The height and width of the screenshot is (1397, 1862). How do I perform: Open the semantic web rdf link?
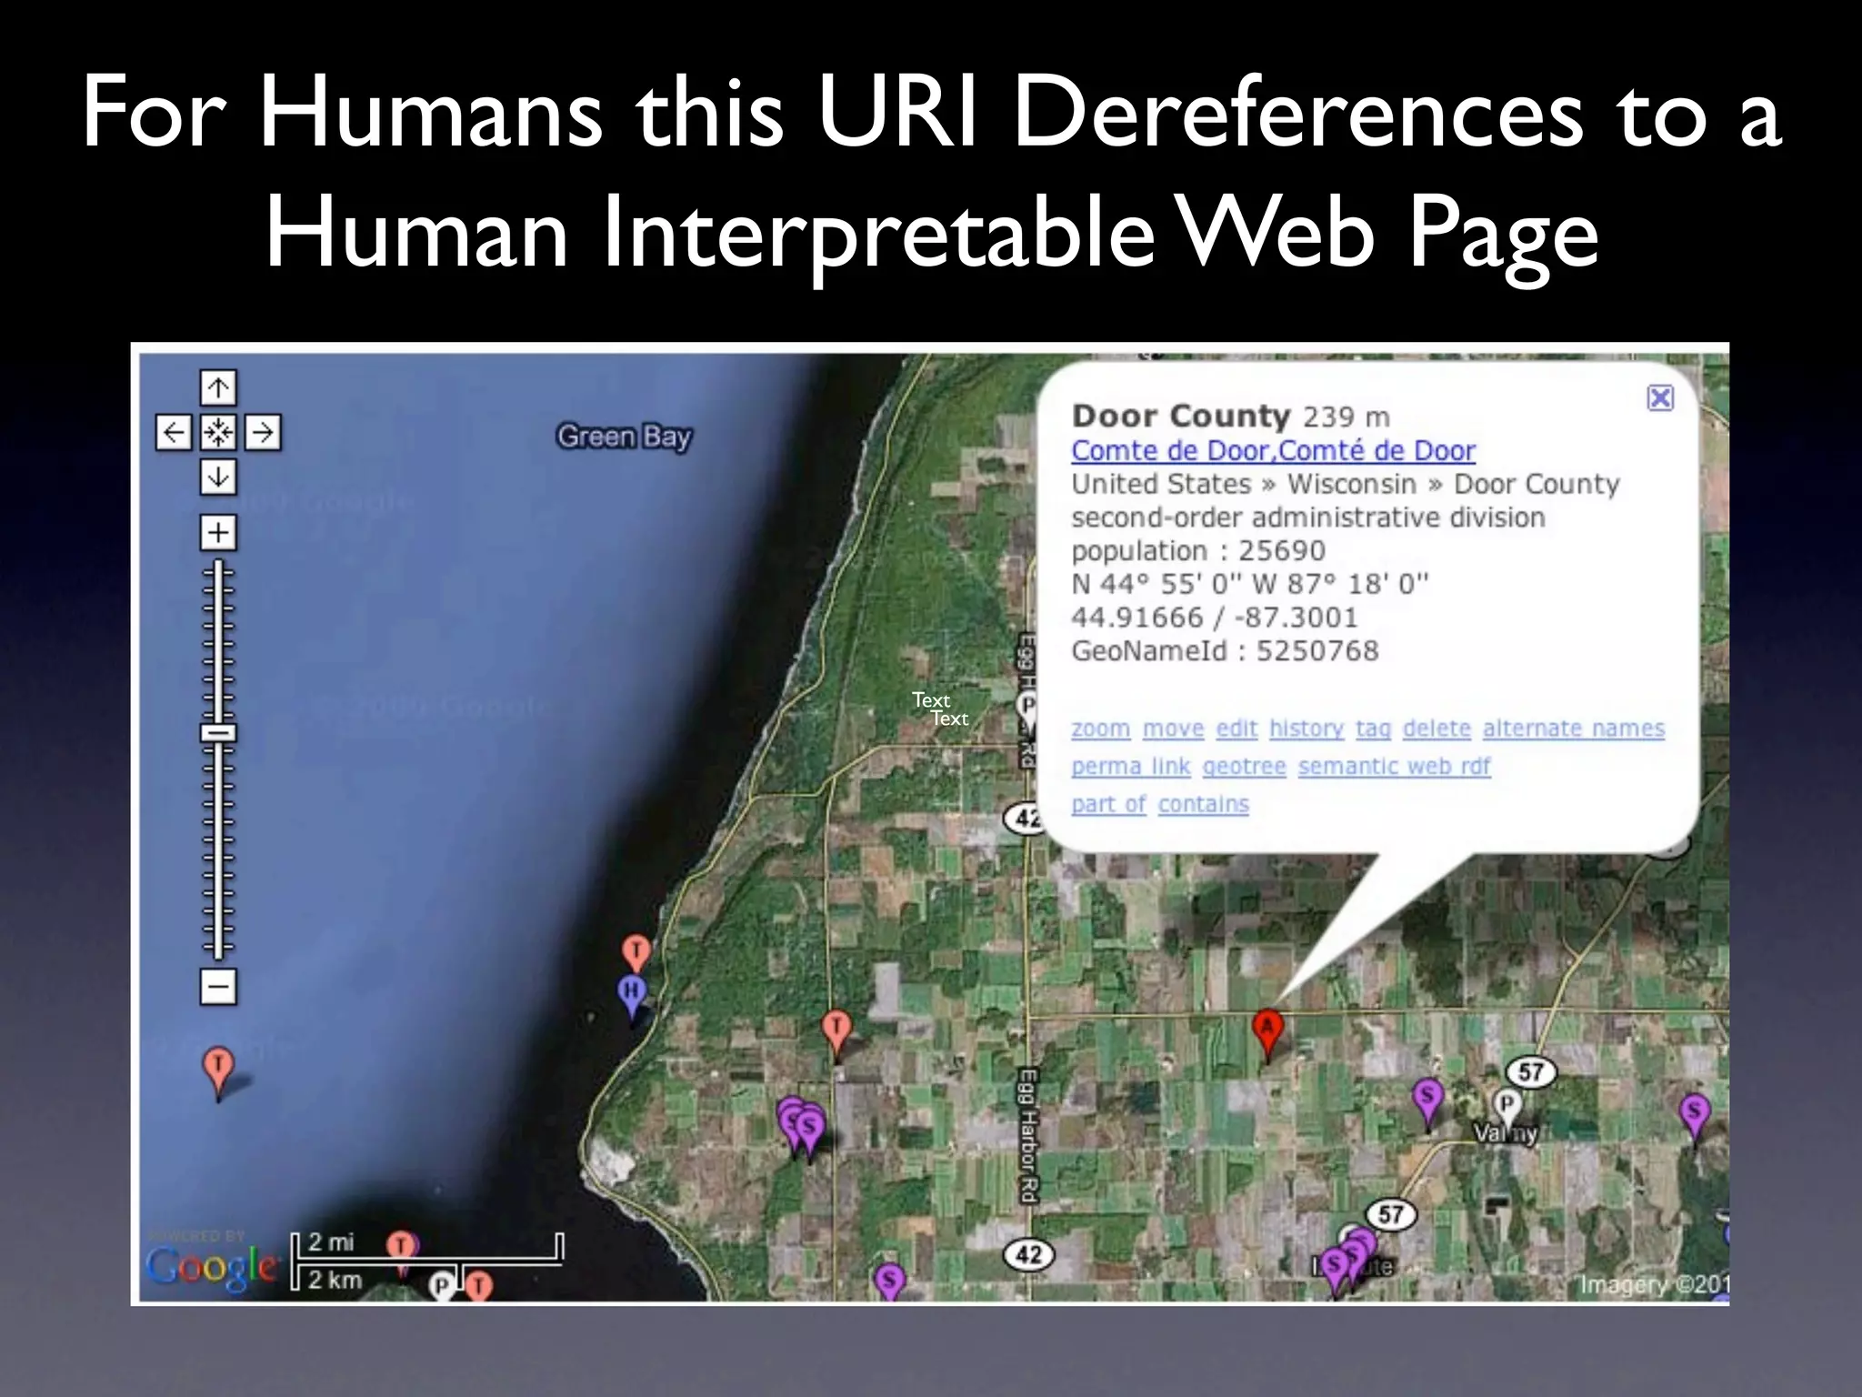(1395, 767)
